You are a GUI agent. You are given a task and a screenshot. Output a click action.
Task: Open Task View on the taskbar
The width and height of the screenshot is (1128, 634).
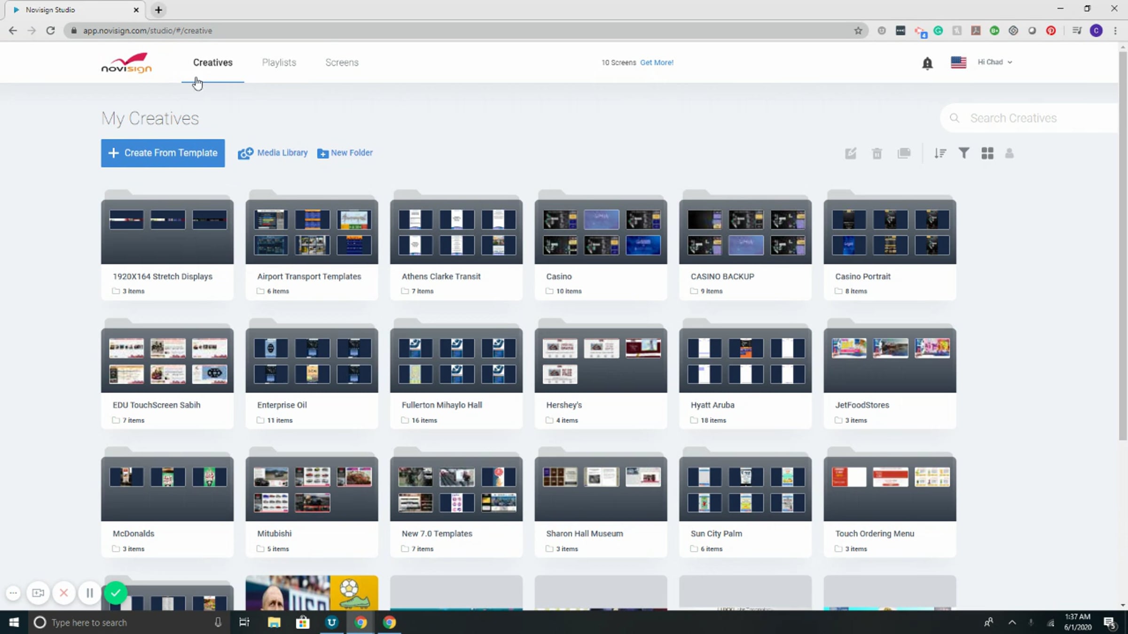pos(244,622)
